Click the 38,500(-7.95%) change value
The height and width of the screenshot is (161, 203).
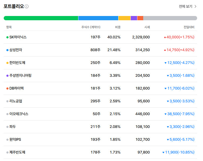(x=179, y=114)
